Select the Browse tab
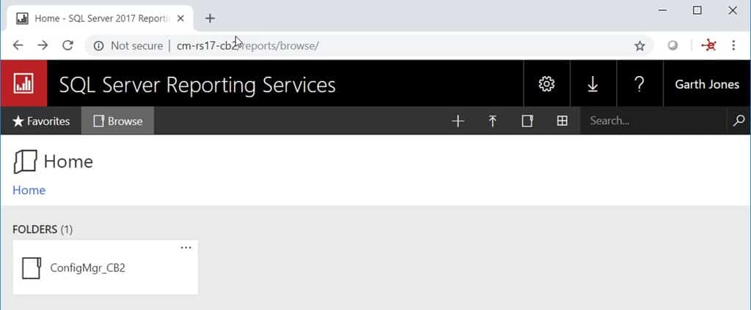The width and height of the screenshot is (751, 310). click(x=118, y=121)
